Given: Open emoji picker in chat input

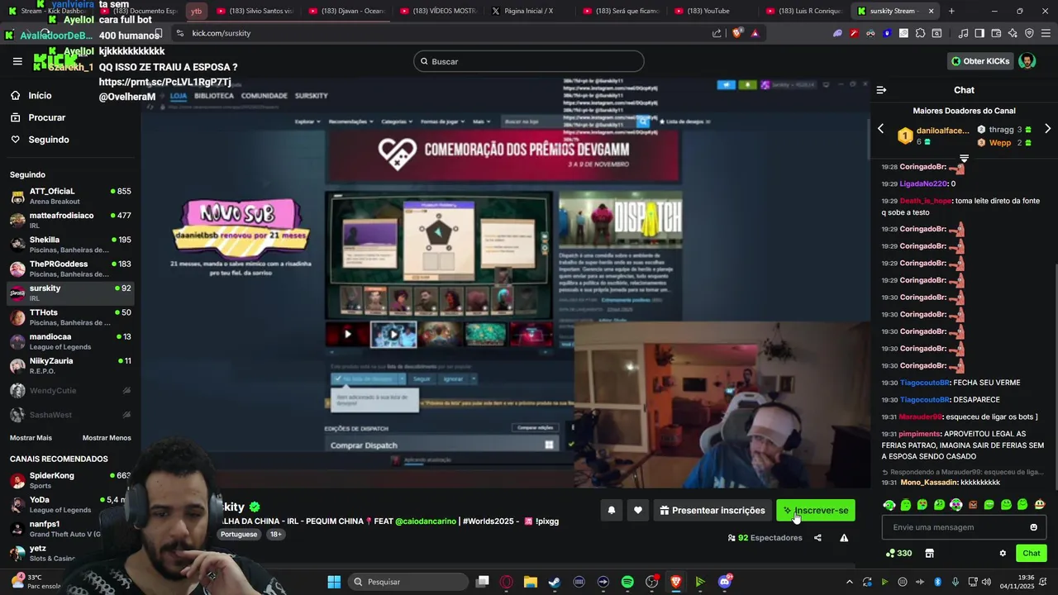Looking at the screenshot, I should pyautogui.click(x=1033, y=527).
